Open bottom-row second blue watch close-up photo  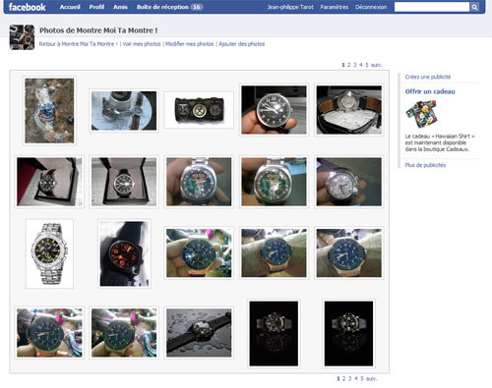click(124, 333)
